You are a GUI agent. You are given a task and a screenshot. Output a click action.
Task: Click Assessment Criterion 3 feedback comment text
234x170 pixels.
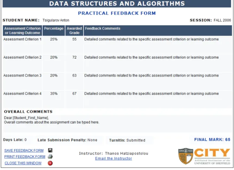pyautogui.click(x=151, y=75)
